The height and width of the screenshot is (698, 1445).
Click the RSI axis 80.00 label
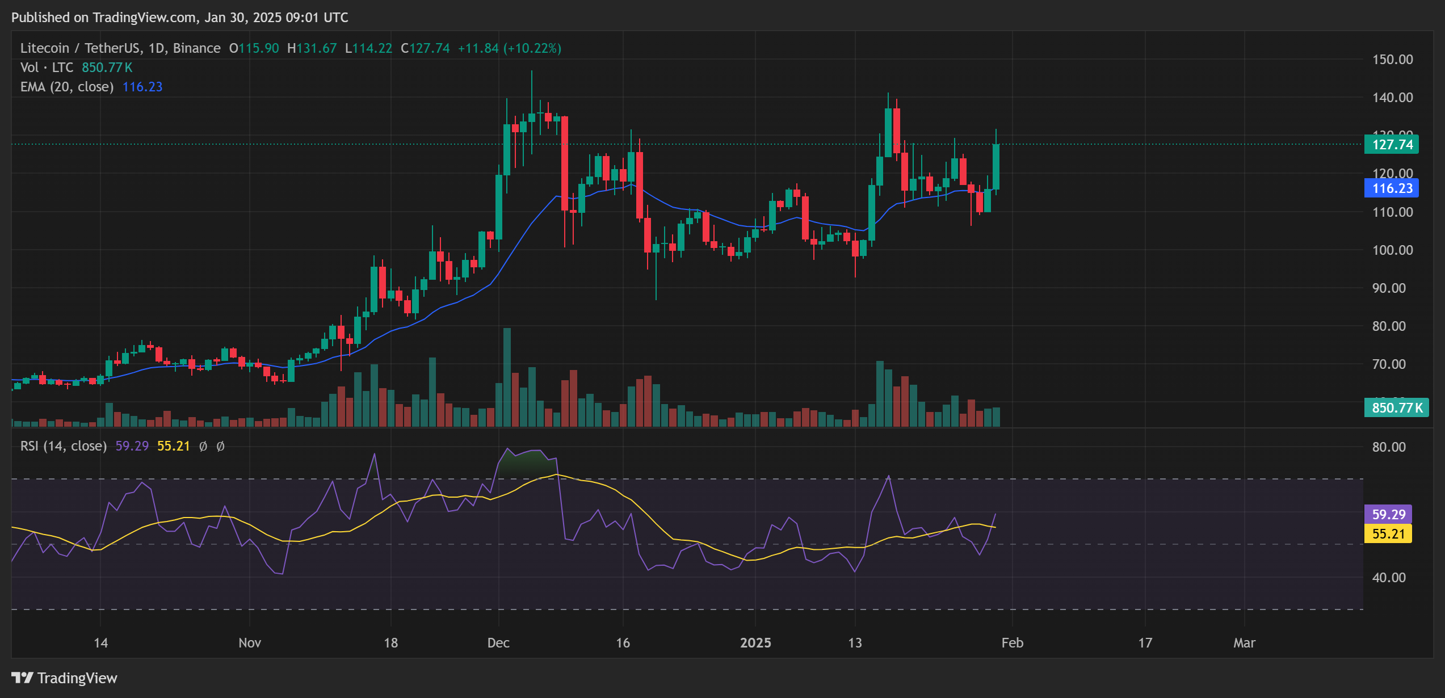(x=1389, y=447)
